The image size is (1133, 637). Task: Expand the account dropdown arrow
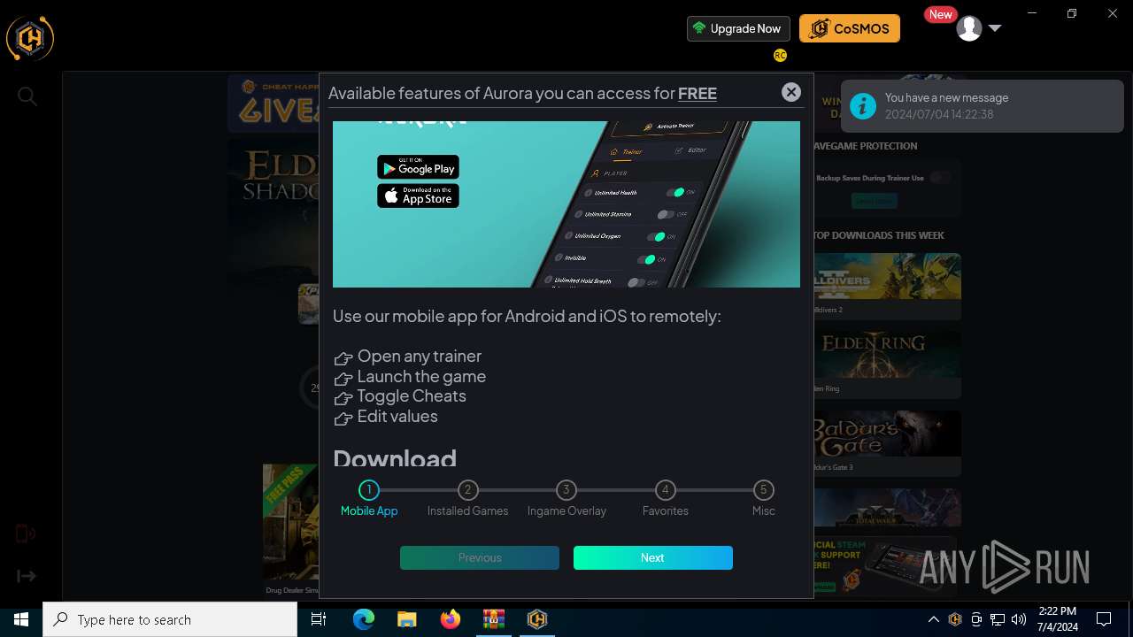point(995,28)
